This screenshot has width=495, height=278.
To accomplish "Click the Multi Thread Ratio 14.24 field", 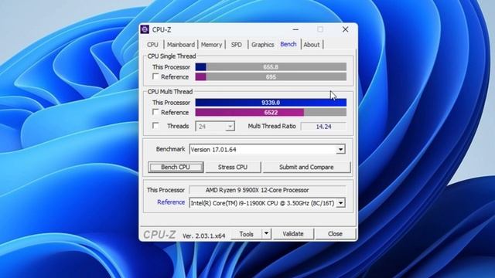I will [323, 127].
